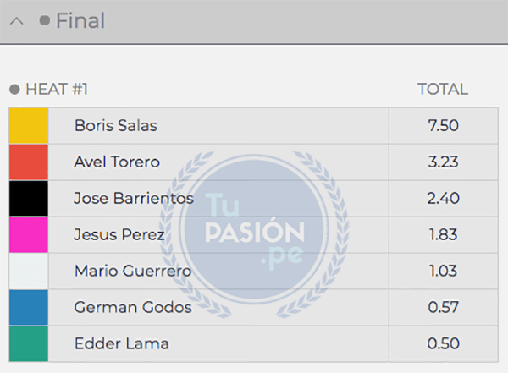508x373 pixels.
Task: Click the dot next to HEAT #1
Action: click(14, 90)
